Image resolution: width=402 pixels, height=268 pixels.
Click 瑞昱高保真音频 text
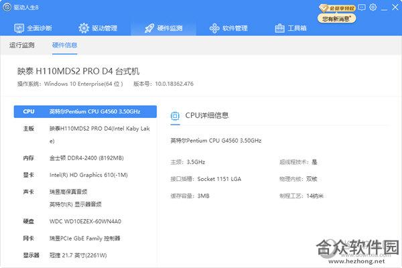click(x=68, y=192)
